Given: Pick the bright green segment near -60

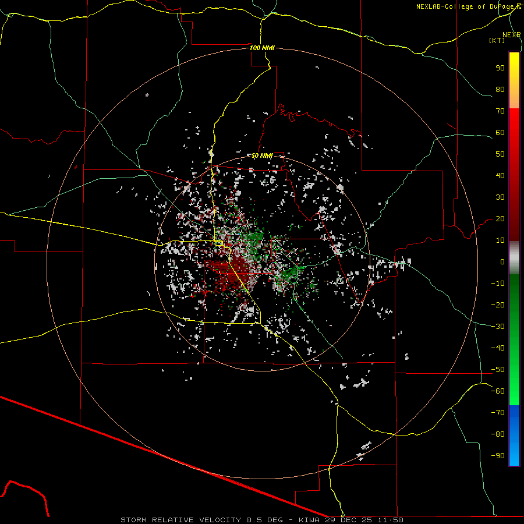Looking at the screenshot, I should tap(514, 391).
